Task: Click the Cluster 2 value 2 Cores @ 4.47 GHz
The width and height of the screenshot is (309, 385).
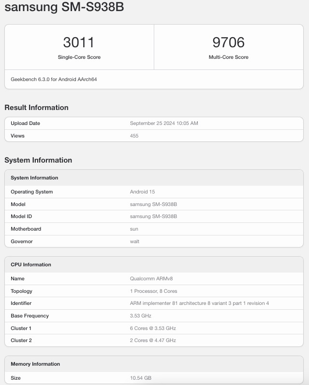Action: click(x=153, y=341)
